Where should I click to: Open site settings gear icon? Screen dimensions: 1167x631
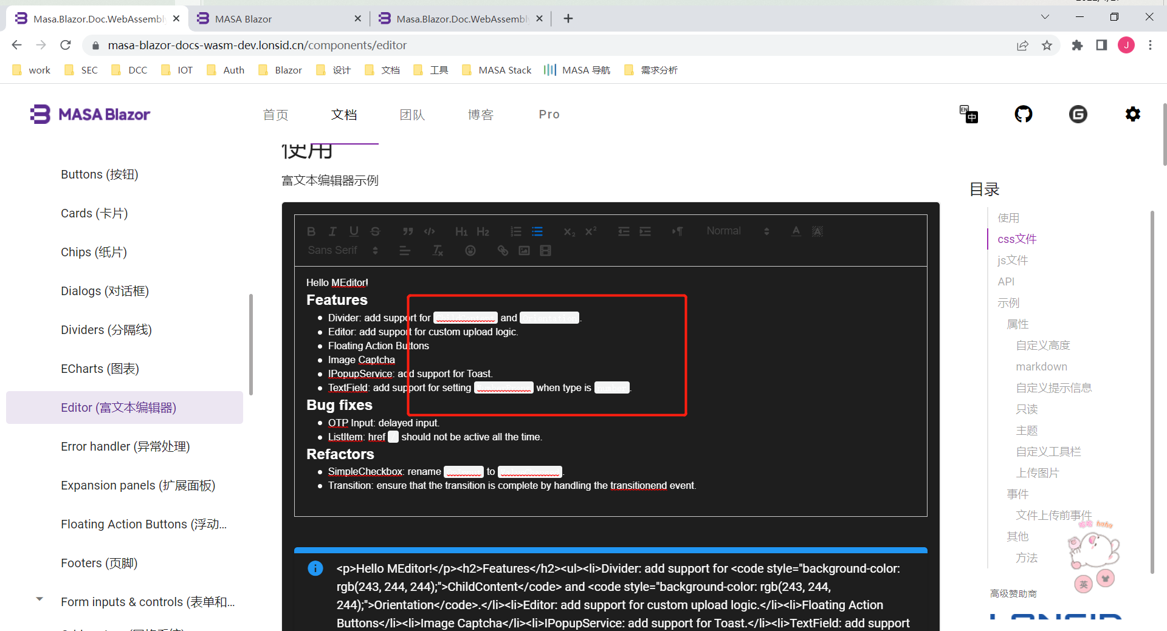(x=1133, y=114)
